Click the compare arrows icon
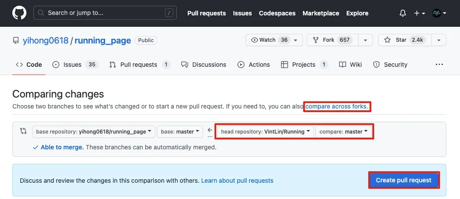This screenshot has height=199, width=460. [x=23, y=131]
